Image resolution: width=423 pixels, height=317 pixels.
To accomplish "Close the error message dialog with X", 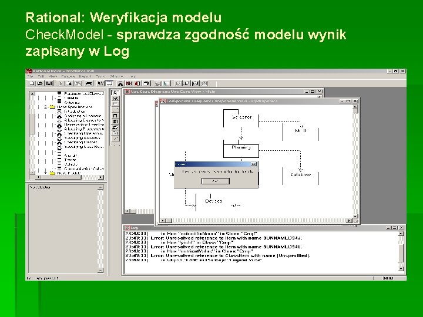I will 254,164.
